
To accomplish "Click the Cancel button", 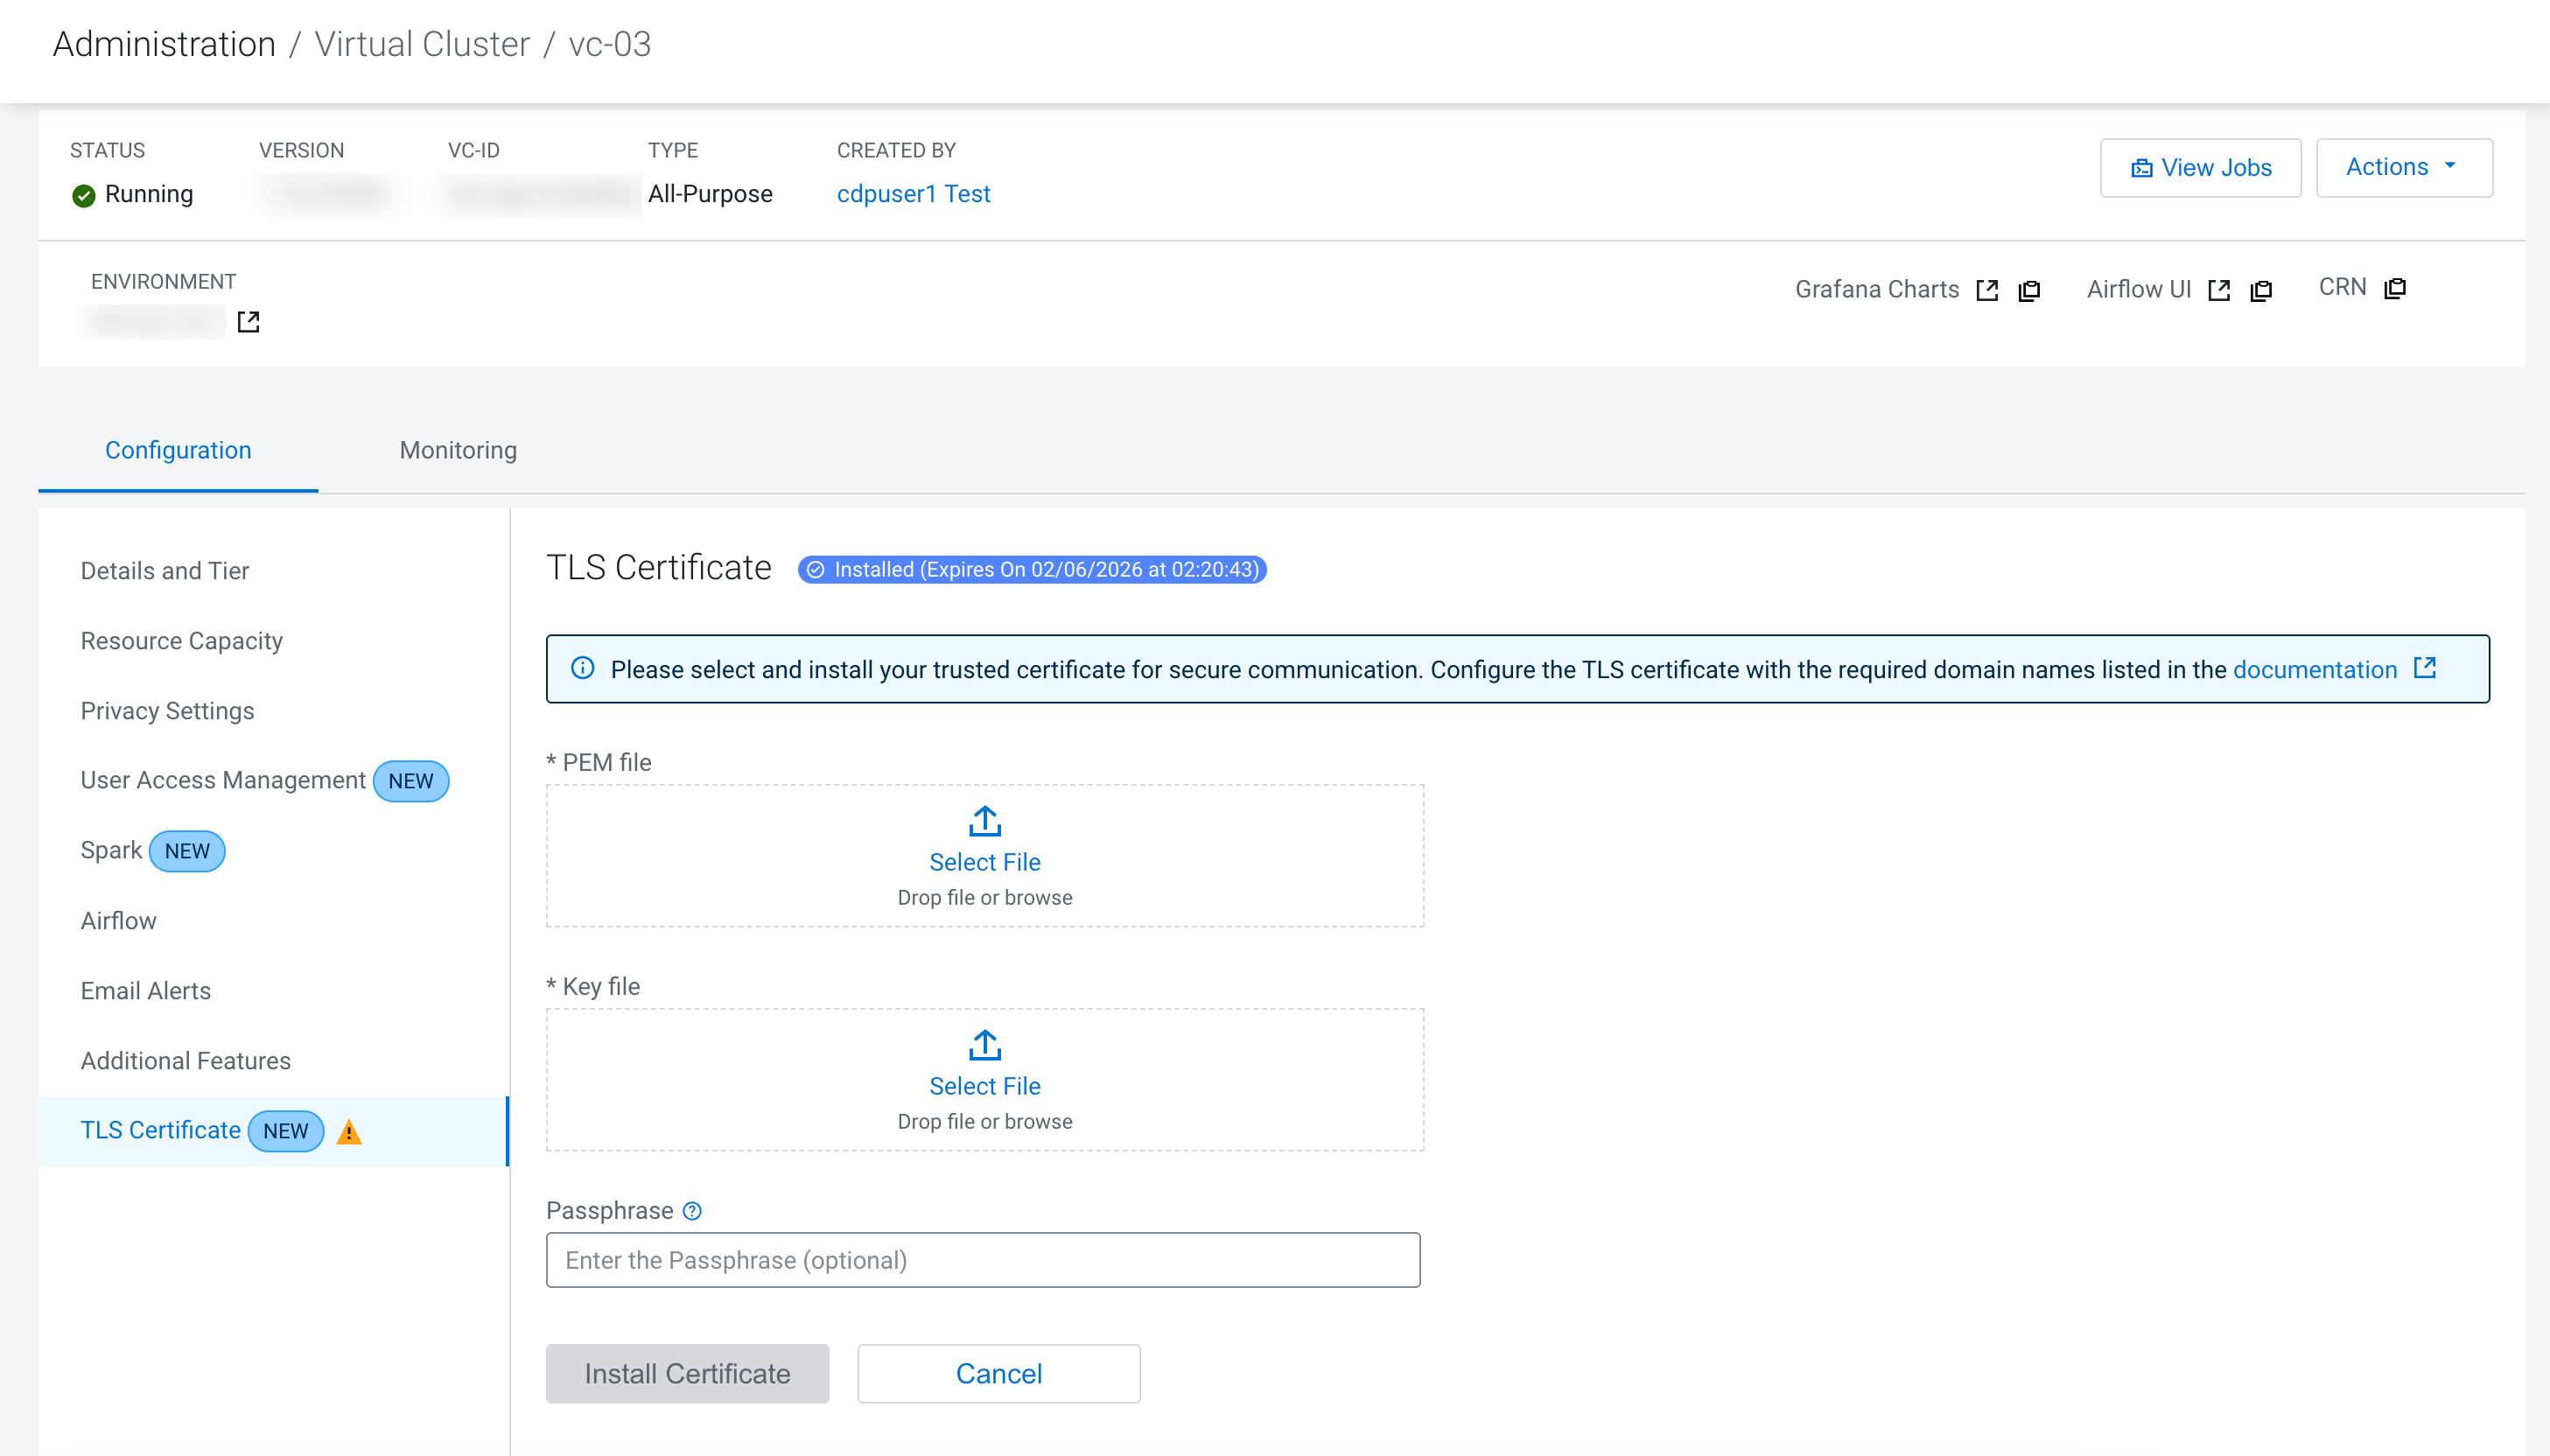I will 998,1373.
